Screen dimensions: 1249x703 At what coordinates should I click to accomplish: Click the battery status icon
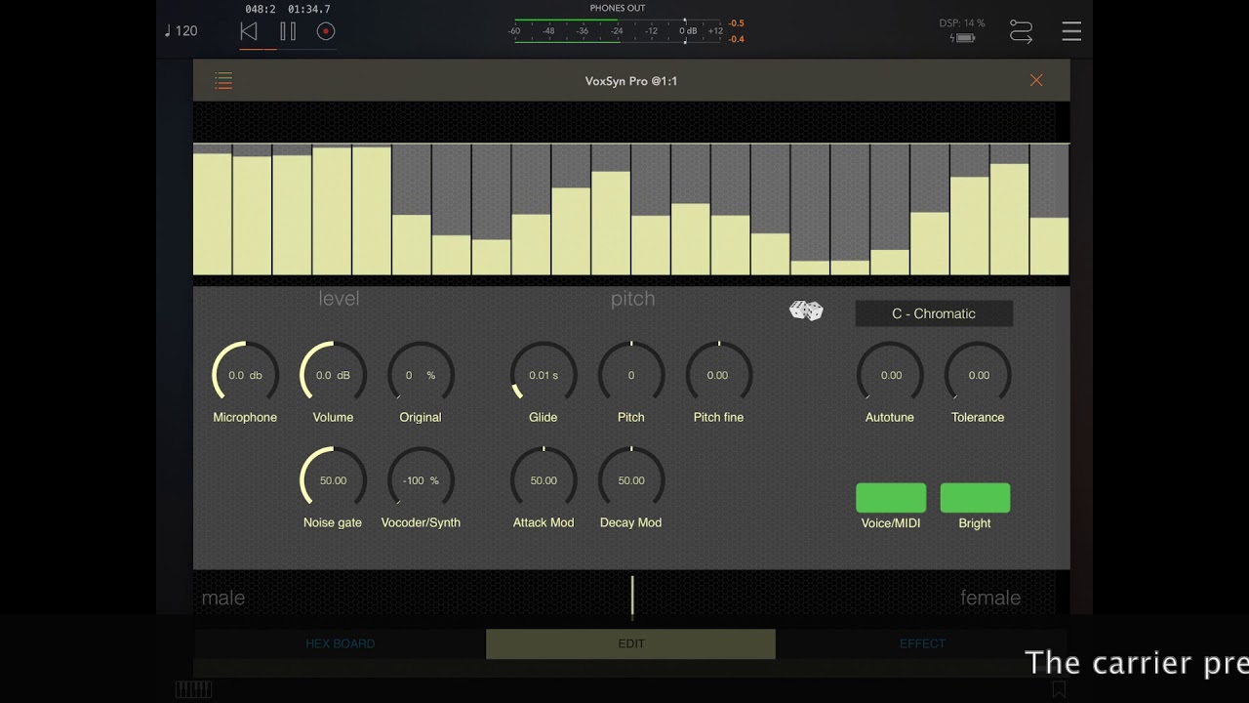click(962, 39)
